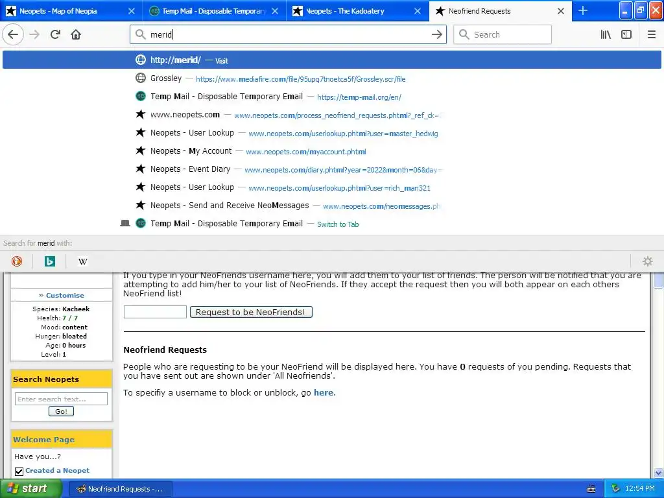Toggle the Created a Neopet checkbox
This screenshot has height=498, width=664.
tap(19, 471)
